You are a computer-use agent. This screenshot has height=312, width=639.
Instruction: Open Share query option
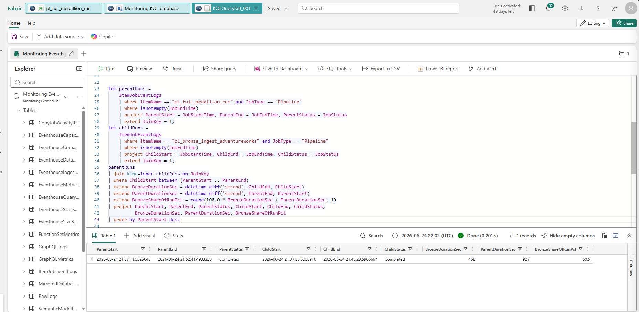(x=220, y=69)
